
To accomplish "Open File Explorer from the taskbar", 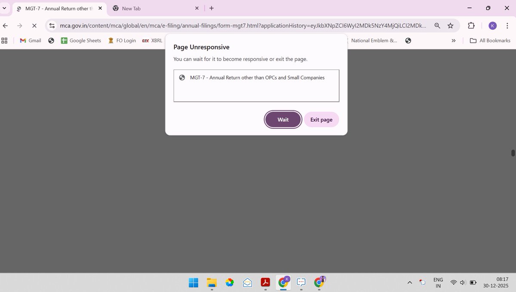I will pyautogui.click(x=212, y=282).
